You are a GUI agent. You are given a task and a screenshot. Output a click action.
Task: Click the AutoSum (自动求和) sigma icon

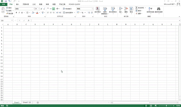137,8
